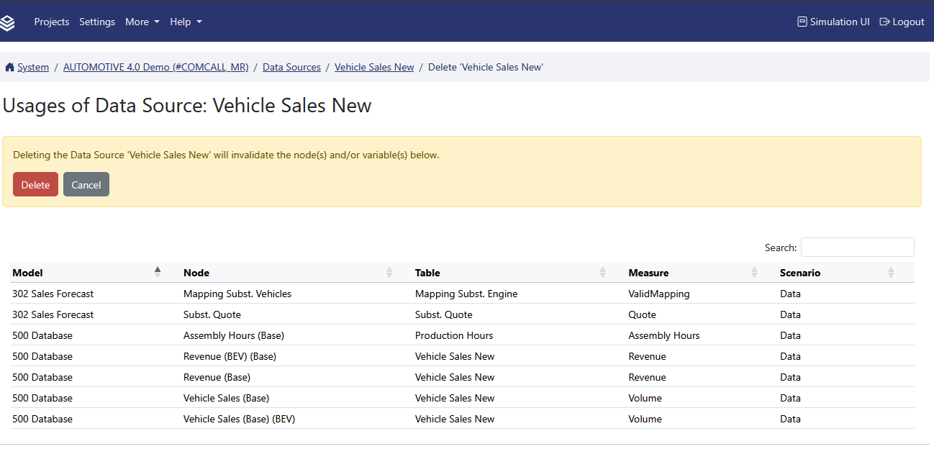Navigate to Data Sources breadcrumb link
Viewport: 934px width, 449px height.
coord(291,67)
